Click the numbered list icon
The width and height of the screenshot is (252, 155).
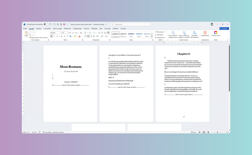(90, 33)
